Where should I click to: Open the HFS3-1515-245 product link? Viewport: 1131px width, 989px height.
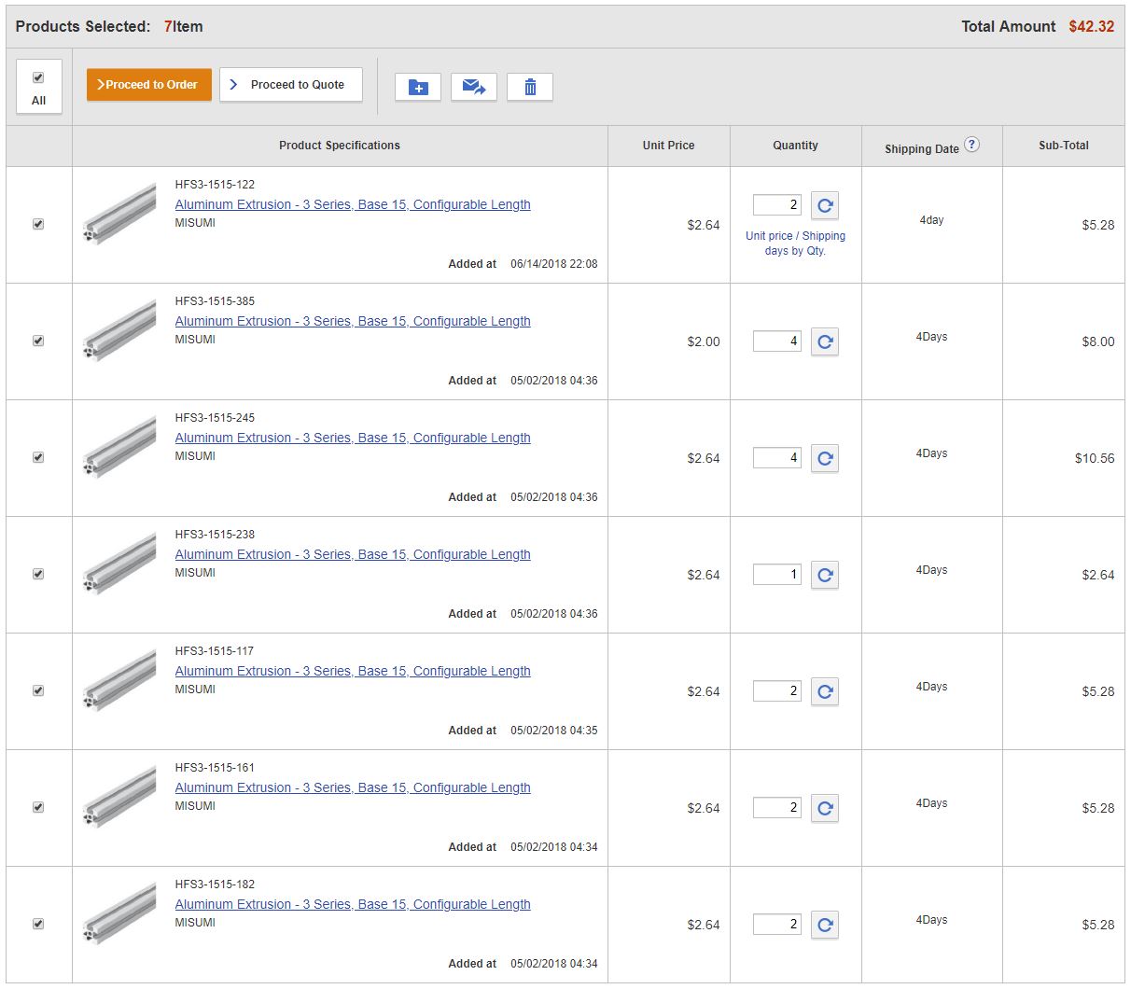coord(353,438)
